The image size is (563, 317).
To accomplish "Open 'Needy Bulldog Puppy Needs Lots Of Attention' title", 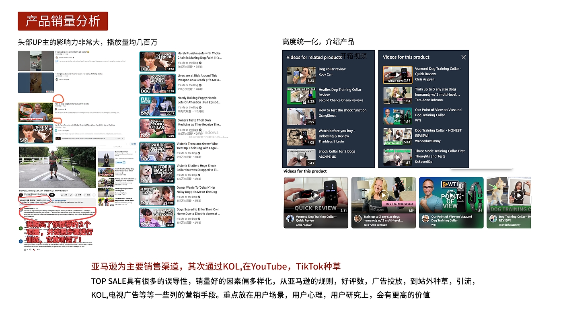I will tap(199, 100).
